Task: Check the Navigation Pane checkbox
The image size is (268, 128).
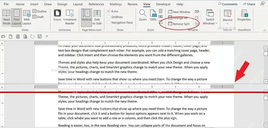Action: pos(109,22)
